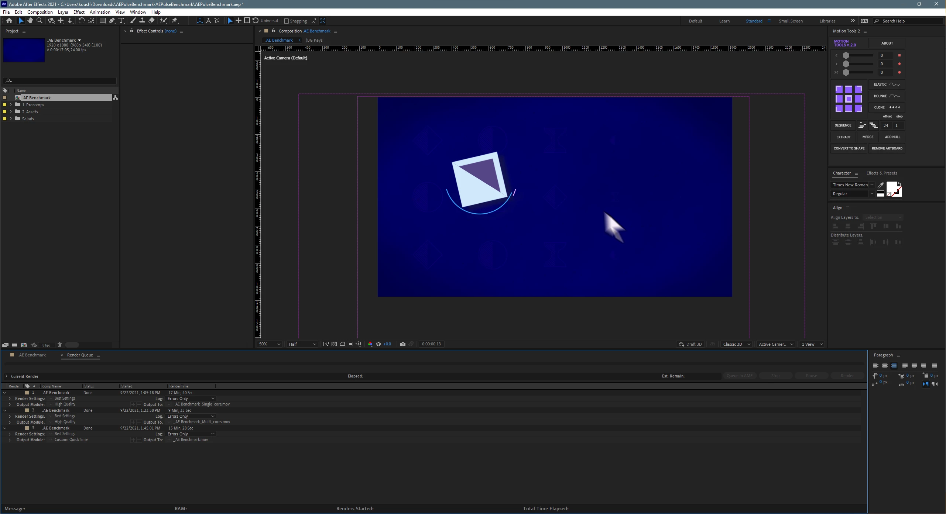Screen dimensions: 946x514
Task: Select the Pen tool
Action: [112, 21]
